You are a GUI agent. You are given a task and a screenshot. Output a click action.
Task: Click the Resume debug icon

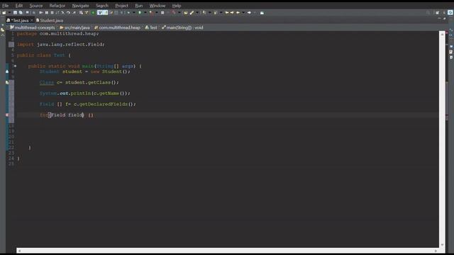41,13
